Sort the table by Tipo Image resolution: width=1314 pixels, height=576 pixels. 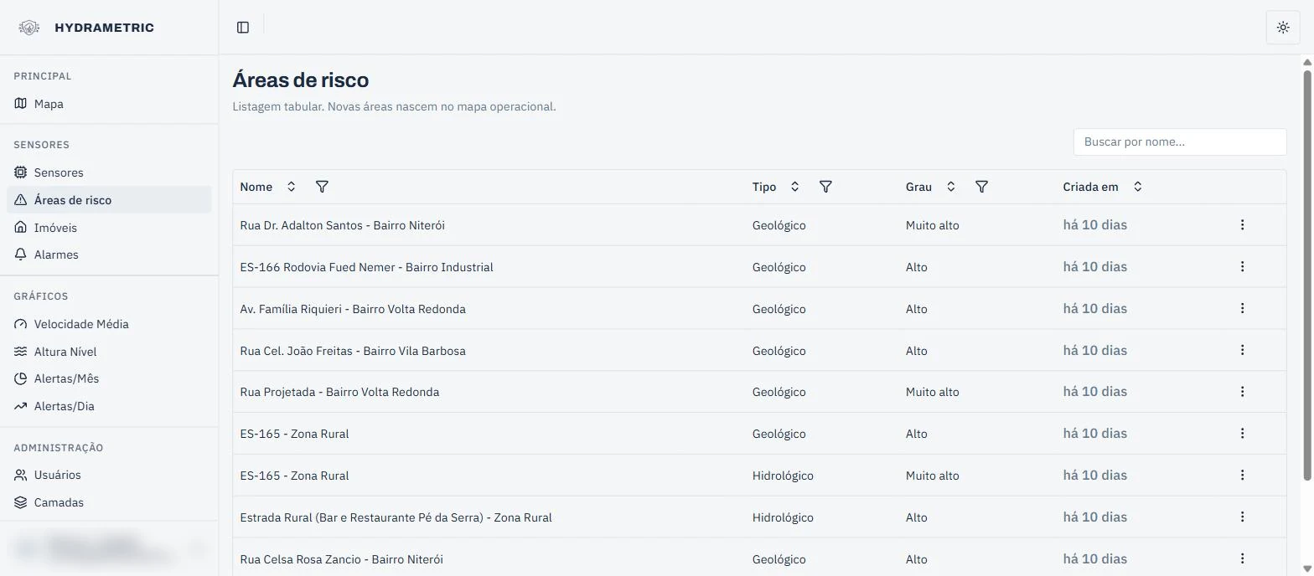[794, 187]
